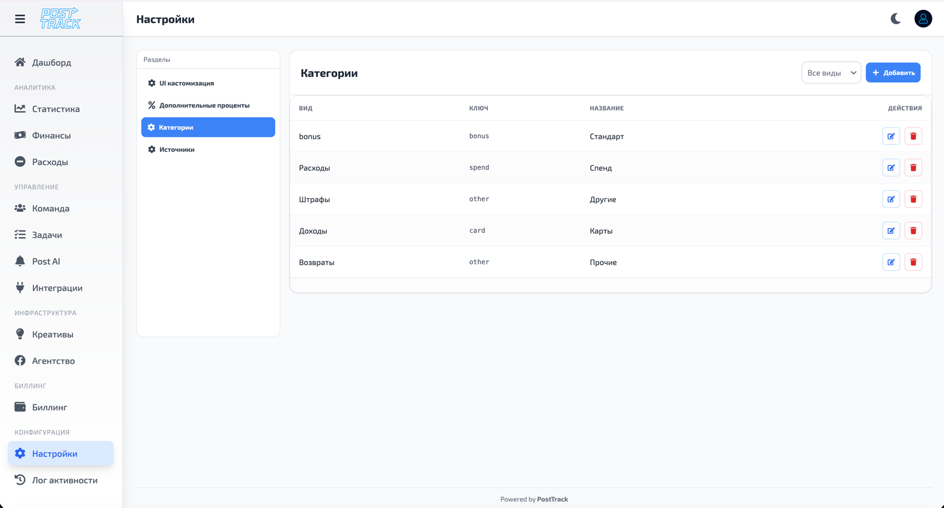Edit the Штрафы category row

(x=891, y=199)
